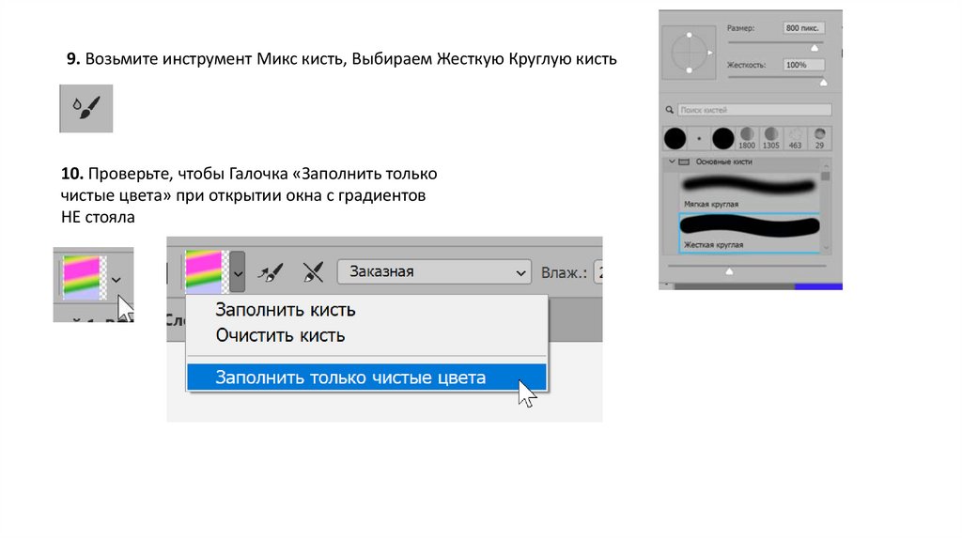
Task: Toggle the Clean brush after each stroke icon
Action: coord(313,271)
